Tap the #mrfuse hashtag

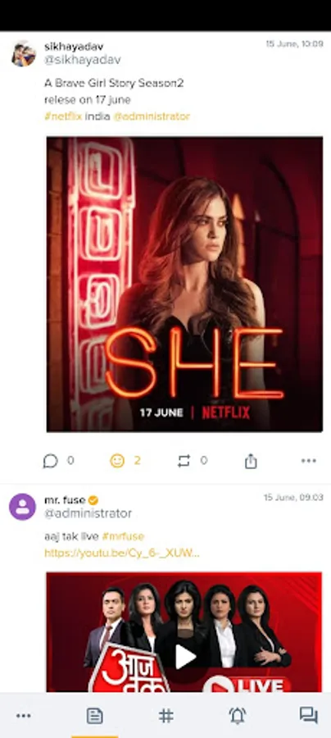[123, 536]
